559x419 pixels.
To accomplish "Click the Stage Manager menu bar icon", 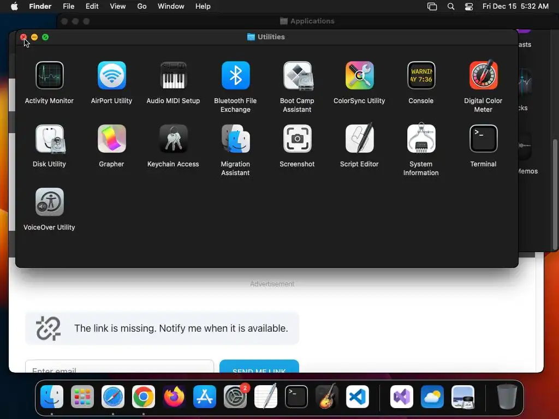I will [x=432, y=7].
